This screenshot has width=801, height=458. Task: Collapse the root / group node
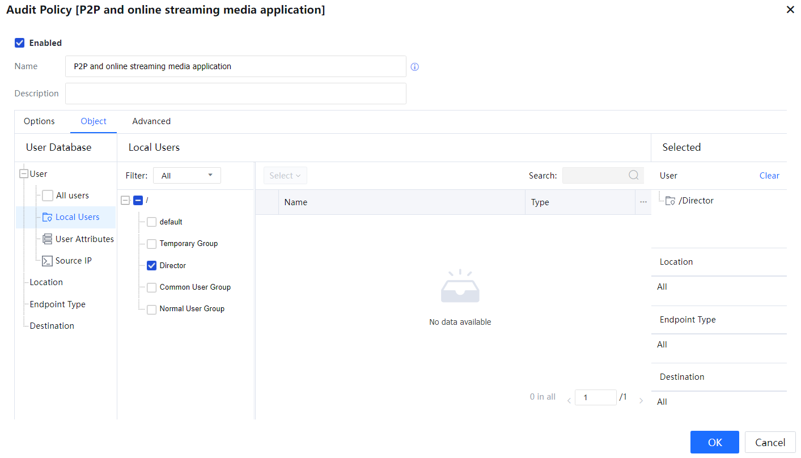coord(126,200)
